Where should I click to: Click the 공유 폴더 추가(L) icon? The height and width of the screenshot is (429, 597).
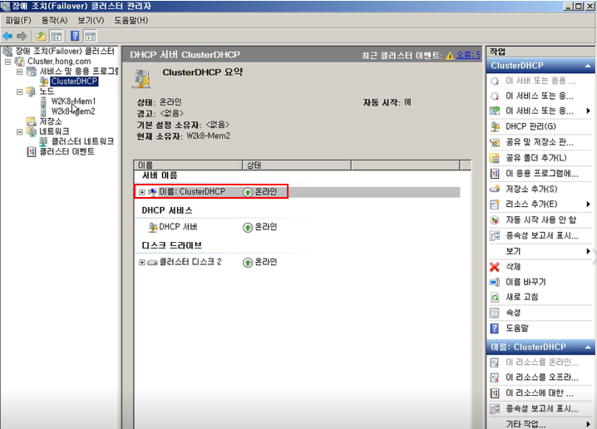point(495,158)
